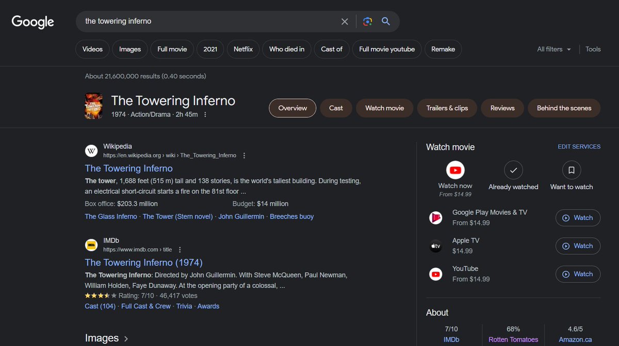This screenshot has height=346, width=619.
Task: Select the Full movie youtube chip
Action: 387,50
